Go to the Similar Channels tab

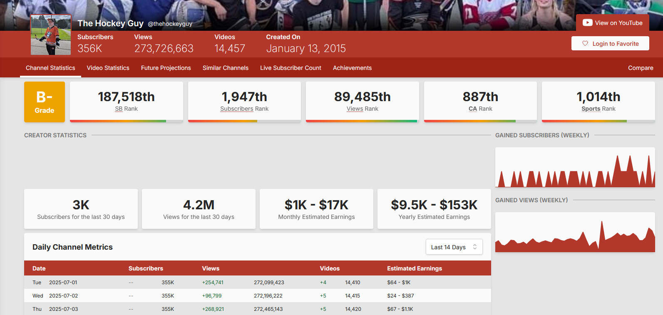tap(225, 68)
